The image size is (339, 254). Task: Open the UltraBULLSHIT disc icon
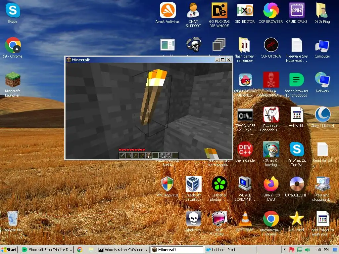click(x=297, y=184)
